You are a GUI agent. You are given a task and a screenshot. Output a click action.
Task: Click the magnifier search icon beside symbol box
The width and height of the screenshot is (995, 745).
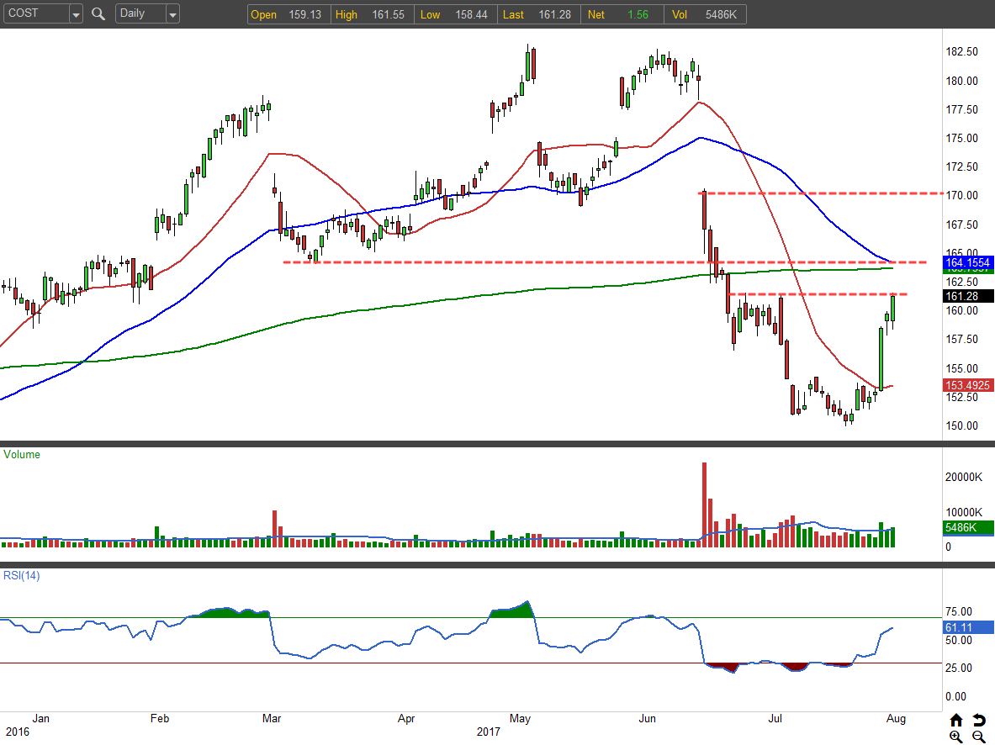point(98,14)
